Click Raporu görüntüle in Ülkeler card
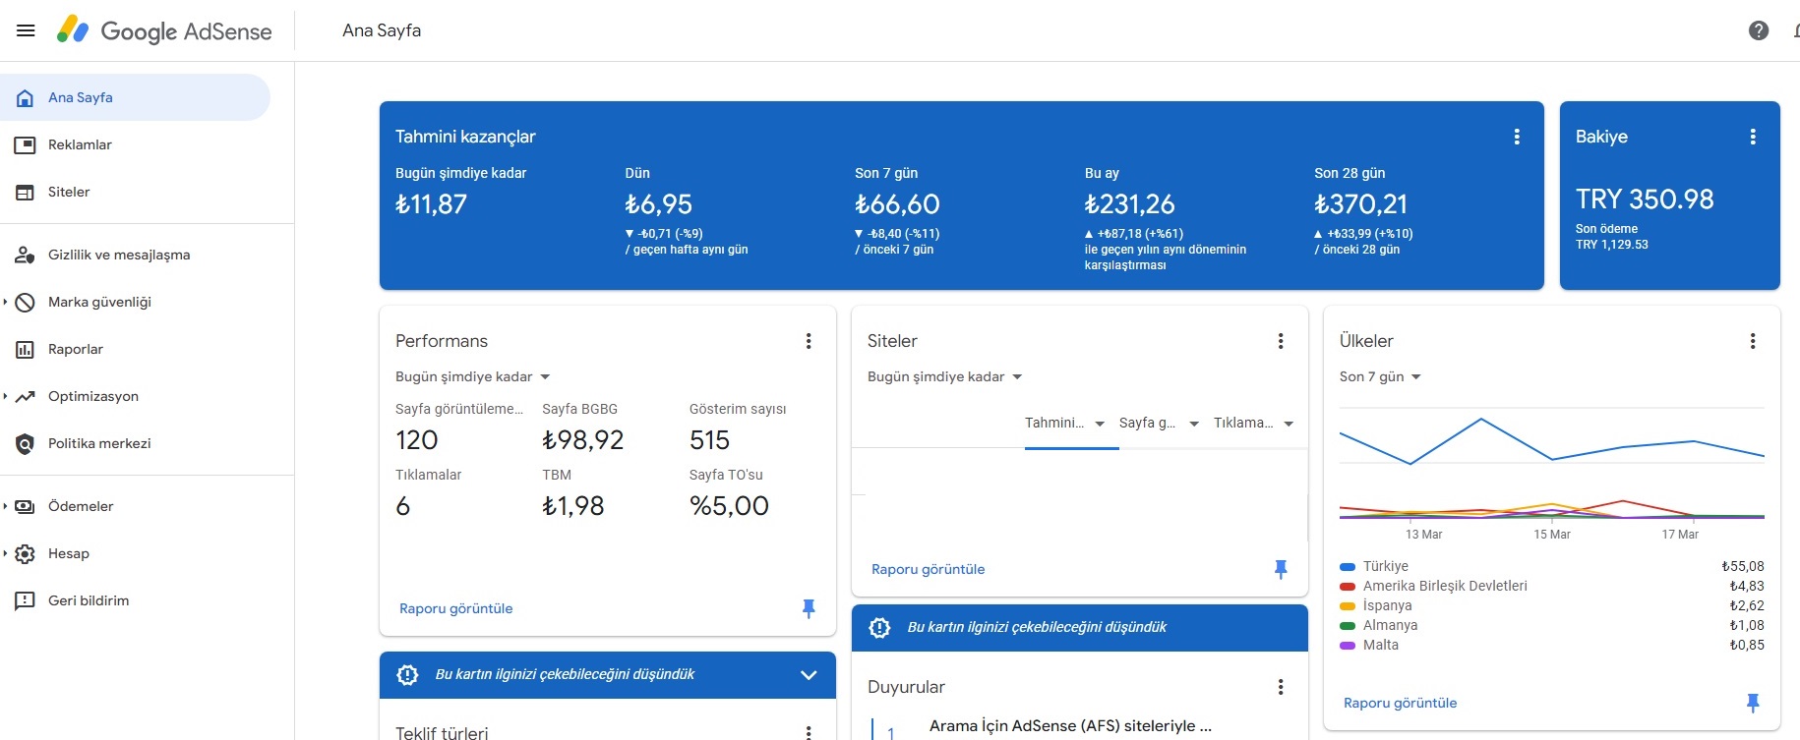Screen dimensions: 1800x740 coord(1401,703)
